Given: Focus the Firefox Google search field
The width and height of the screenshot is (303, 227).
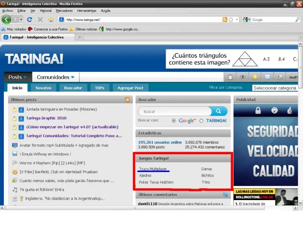Looking at the screenshot, I should (x=273, y=20).
